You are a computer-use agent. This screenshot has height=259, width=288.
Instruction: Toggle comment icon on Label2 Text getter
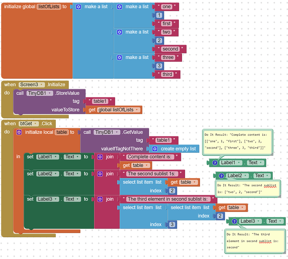click(x=221, y=176)
